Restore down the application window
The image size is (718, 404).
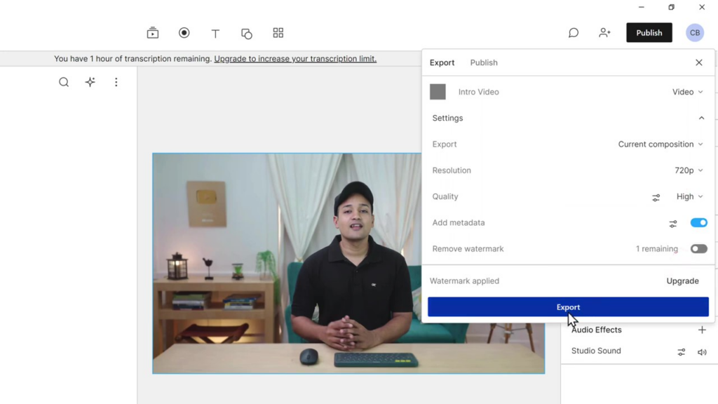point(671,7)
